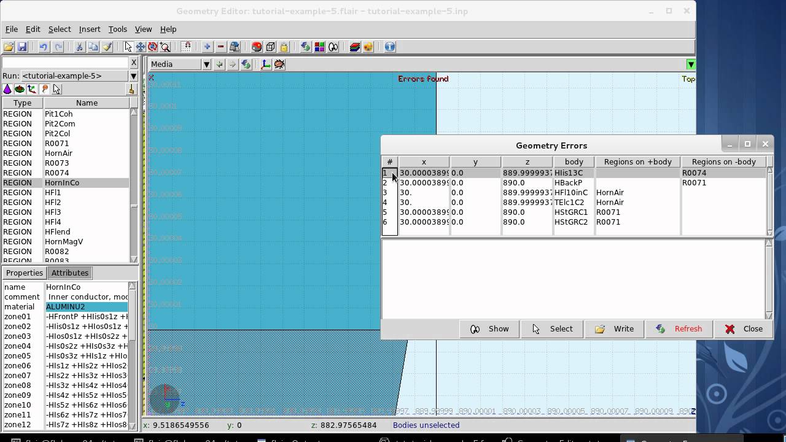This screenshot has height=442, width=786.
Task: Click the blue plus add icon
Action: coord(207,47)
